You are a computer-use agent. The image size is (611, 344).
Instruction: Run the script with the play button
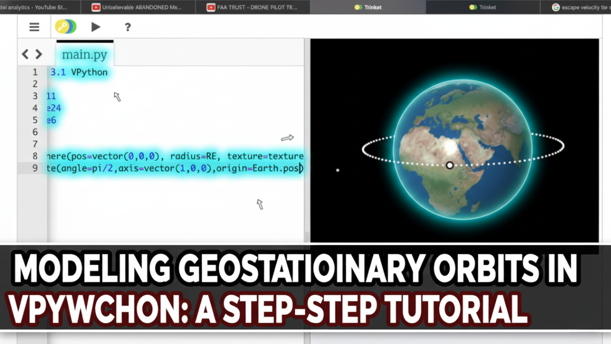coord(95,27)
